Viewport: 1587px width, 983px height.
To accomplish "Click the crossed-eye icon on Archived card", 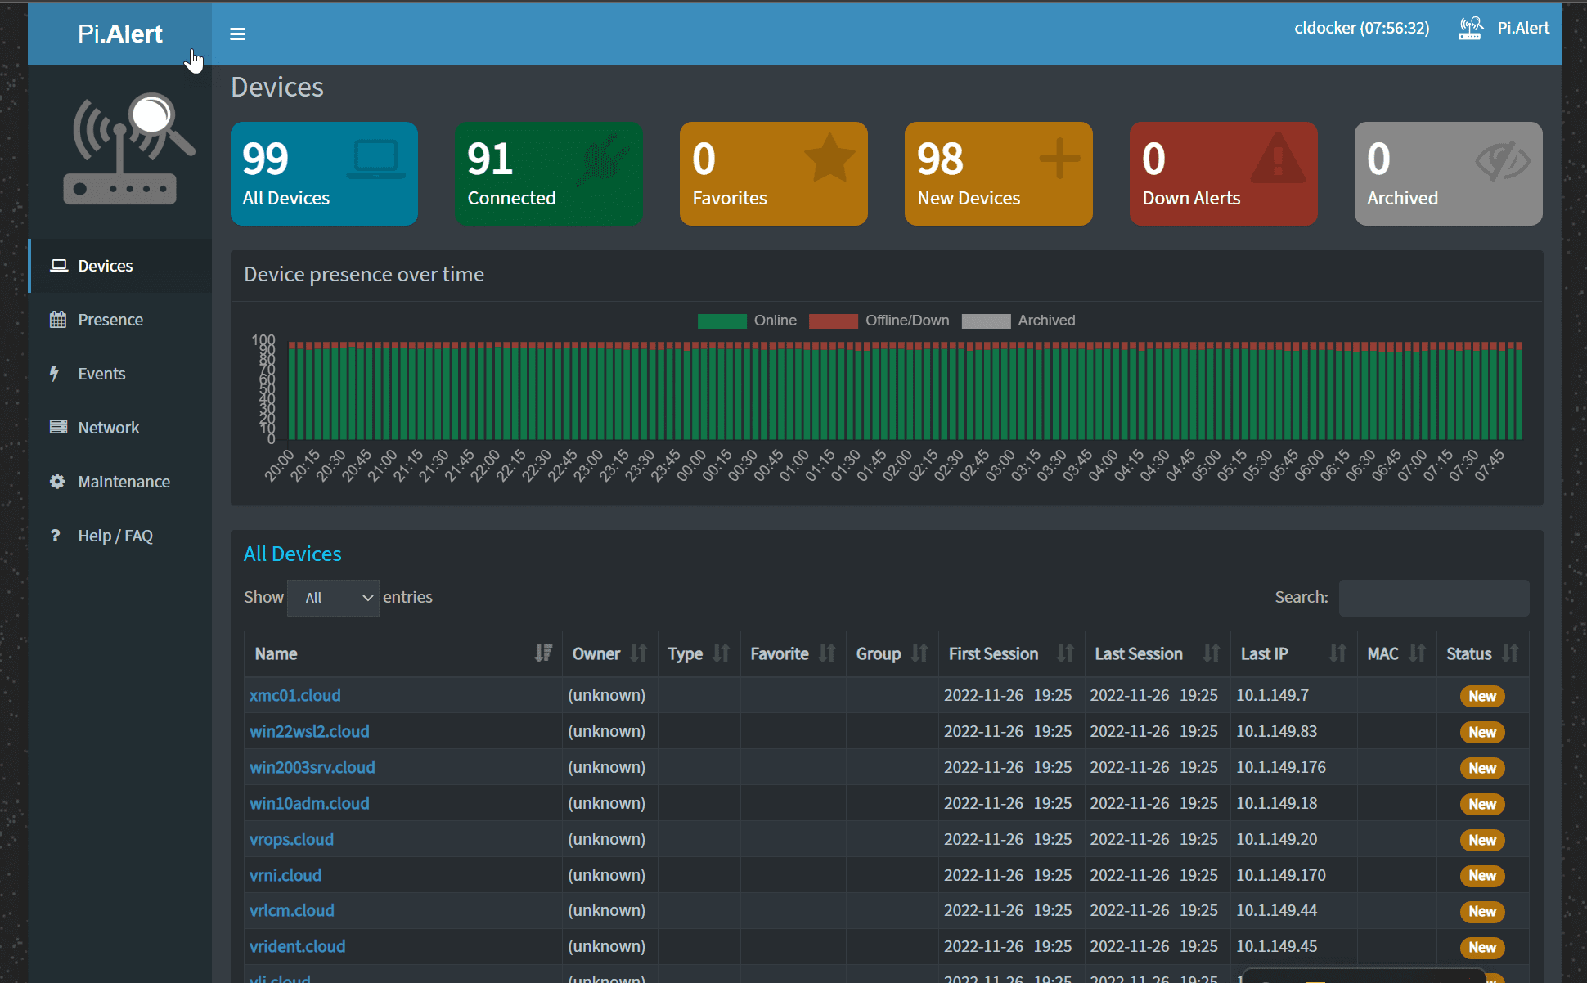I will [1503, 160].
